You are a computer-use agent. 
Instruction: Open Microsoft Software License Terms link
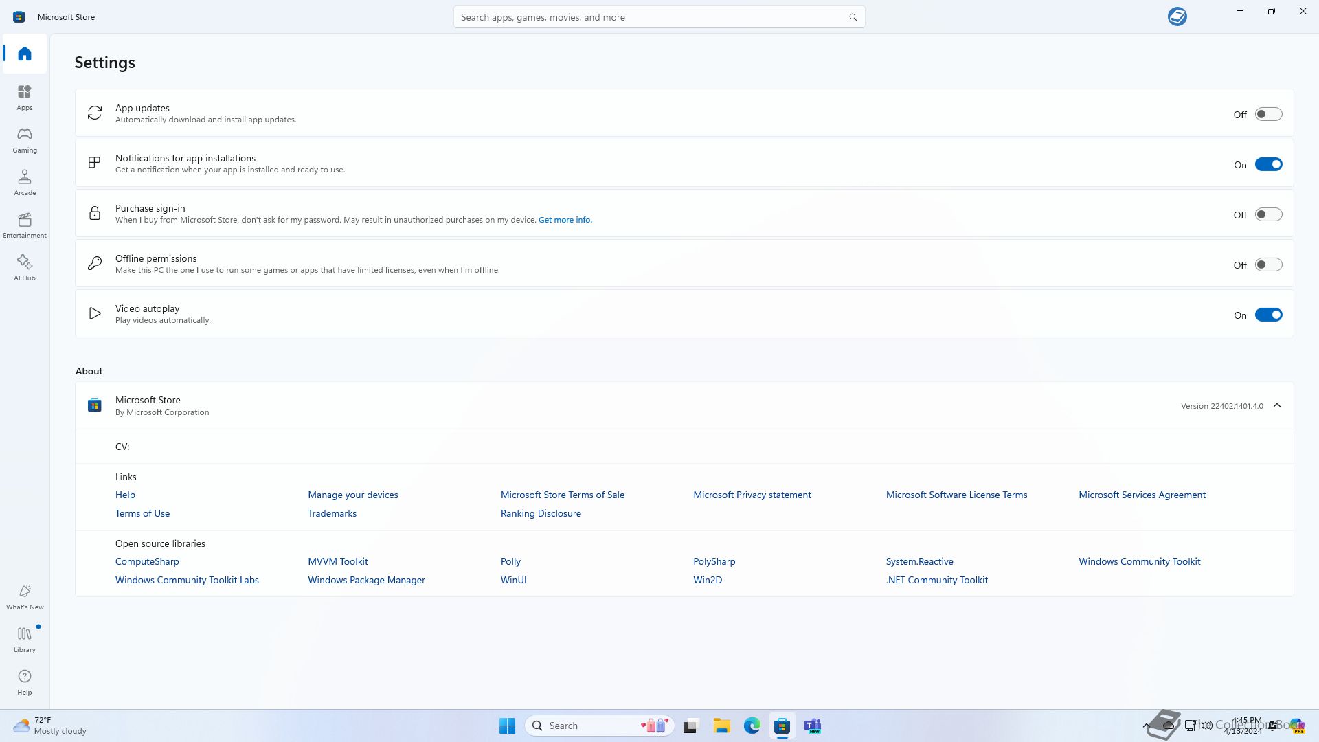click(x=957, y=495)
